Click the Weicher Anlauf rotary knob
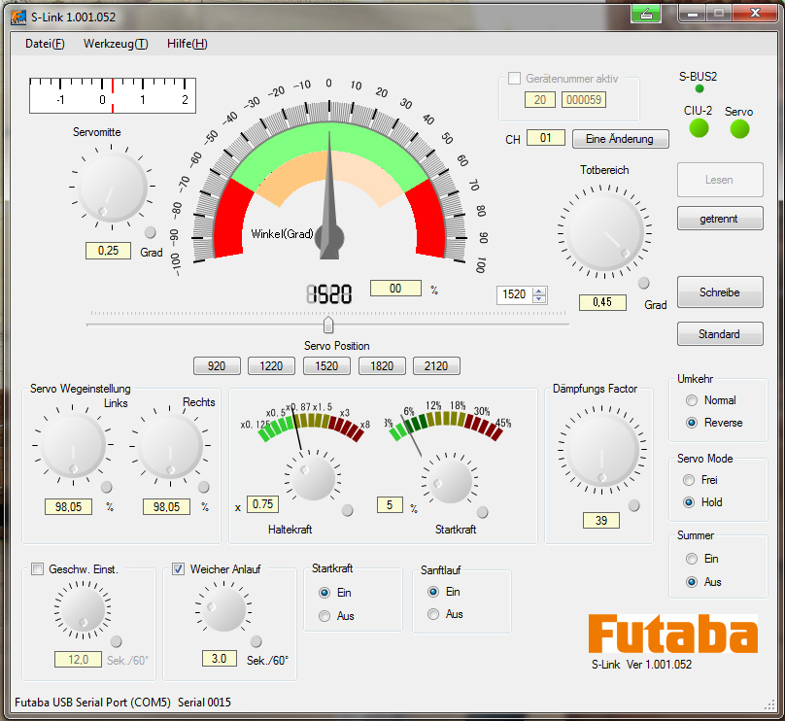The image size is (785, 721). coord(223,609)
